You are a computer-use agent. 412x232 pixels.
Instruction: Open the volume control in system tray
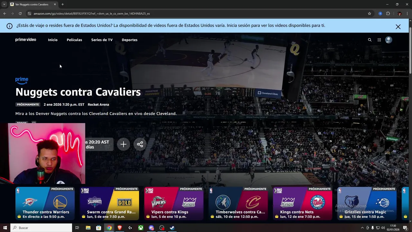click(383, 228)
